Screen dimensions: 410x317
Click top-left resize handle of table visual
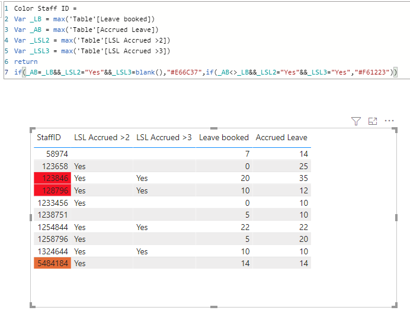33,130
